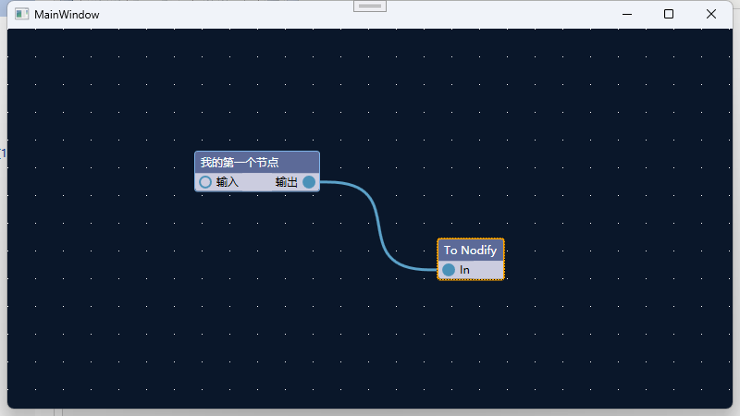The image size is (740, 416).
Task: Click the 输出 label text
Action: click(x=287, y=182)
